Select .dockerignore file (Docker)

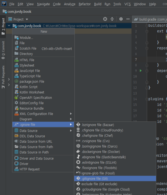click(115, 152)
